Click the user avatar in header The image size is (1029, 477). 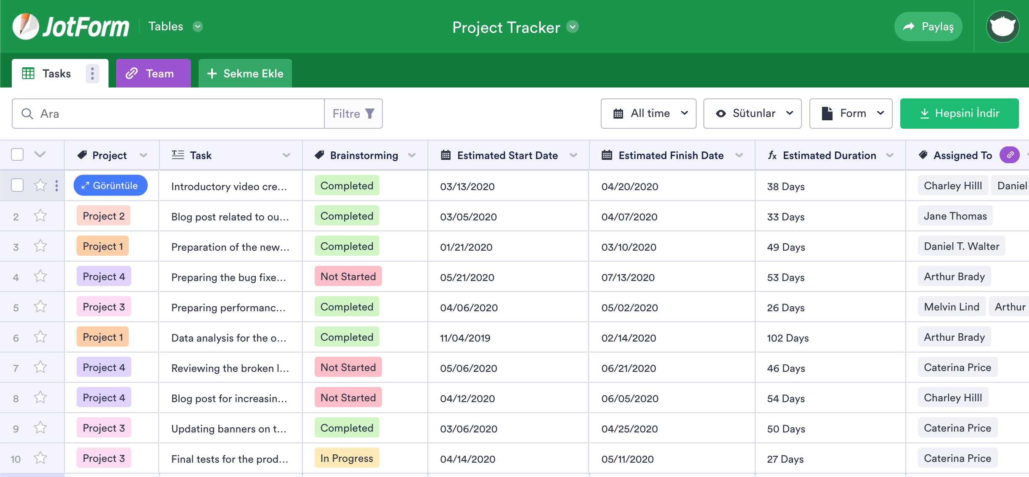tap(1002, 26)
